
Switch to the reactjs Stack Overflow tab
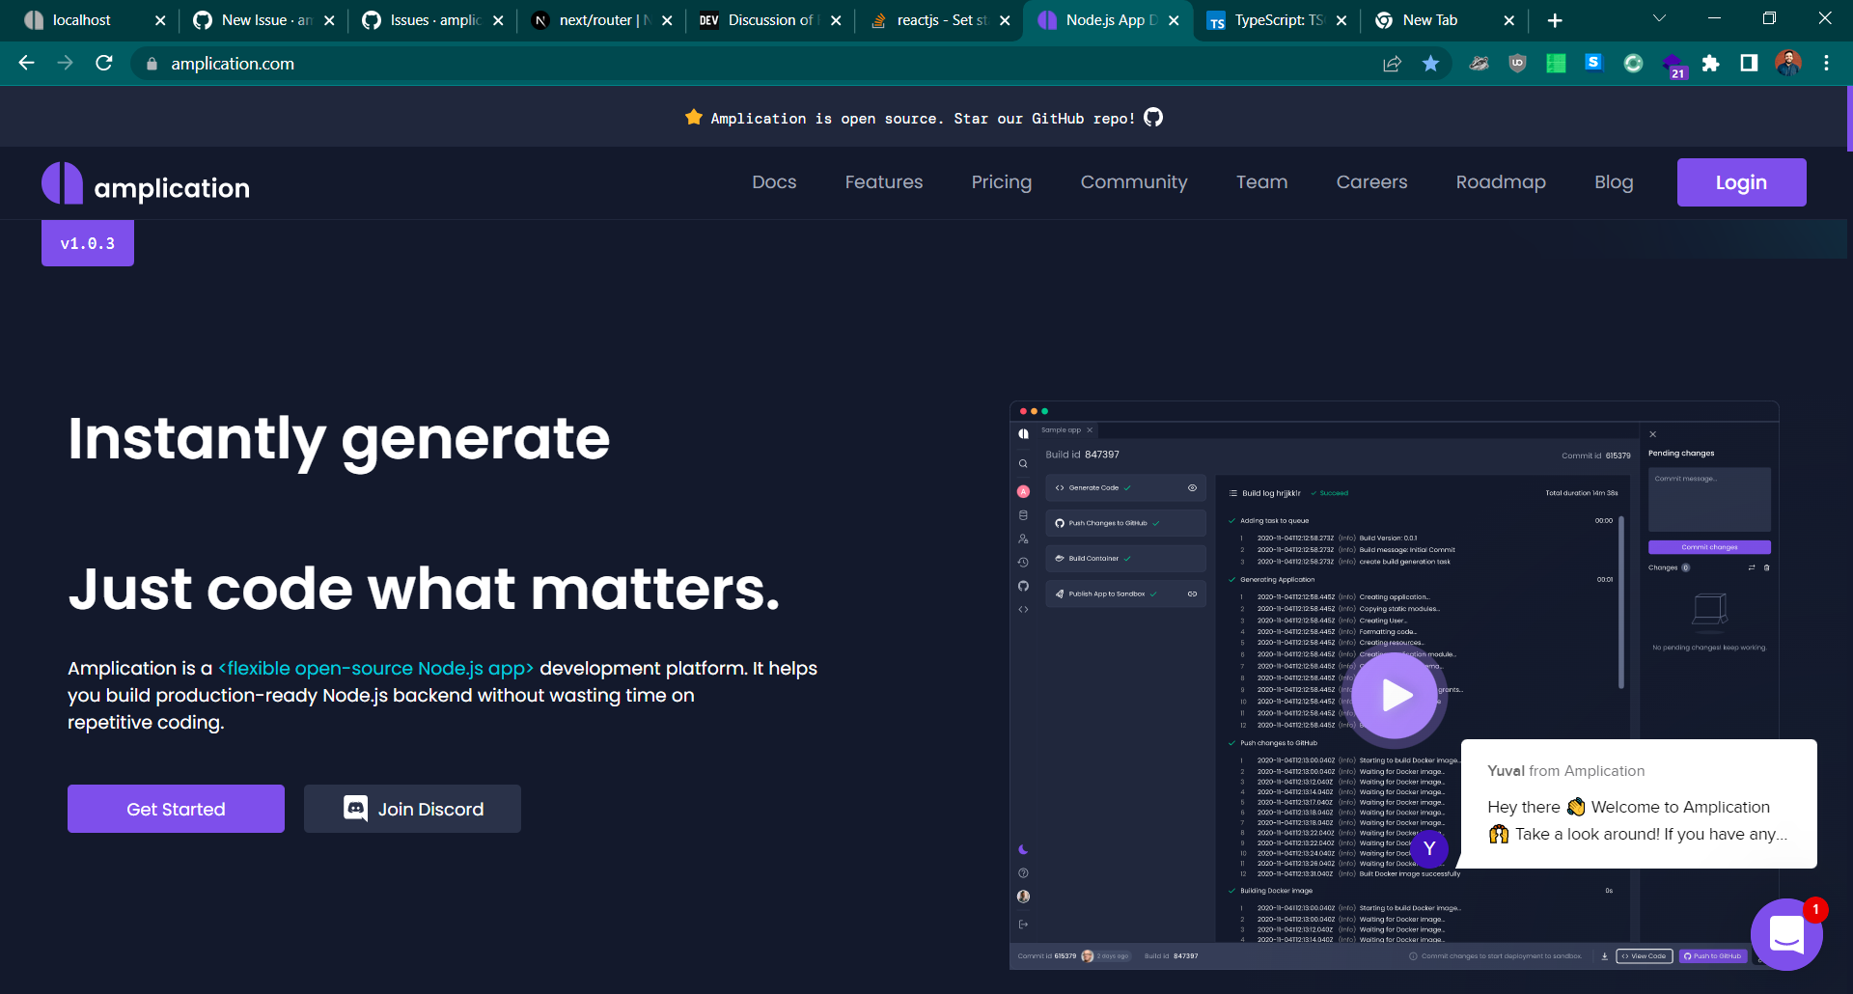[x=938, y=20]
